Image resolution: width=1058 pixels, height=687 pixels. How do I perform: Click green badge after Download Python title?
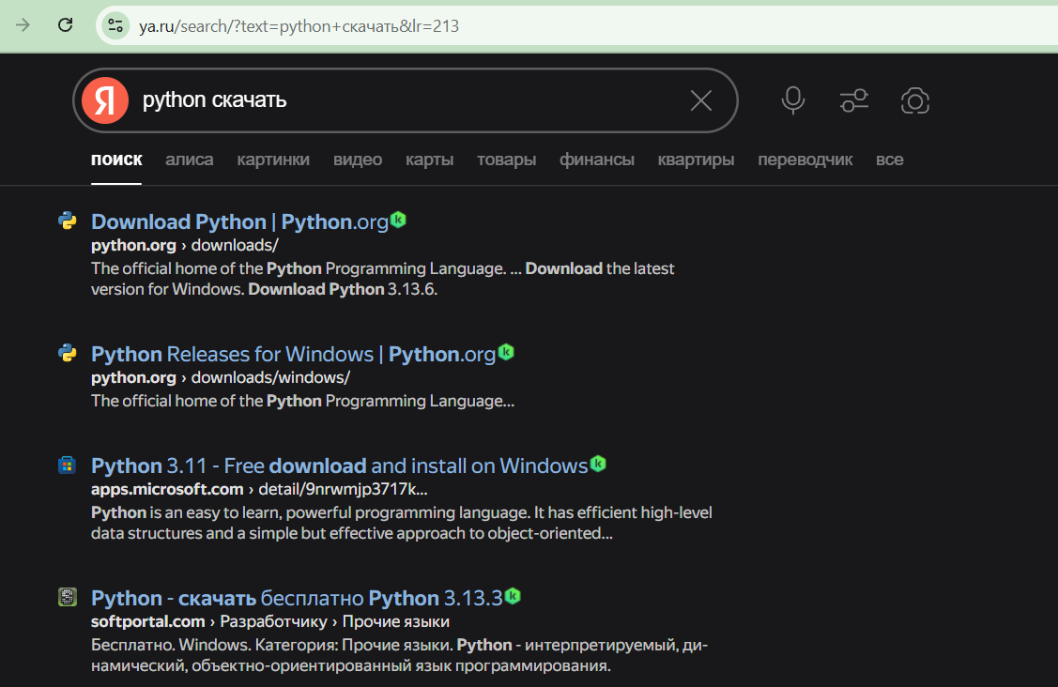coord(398,220)
